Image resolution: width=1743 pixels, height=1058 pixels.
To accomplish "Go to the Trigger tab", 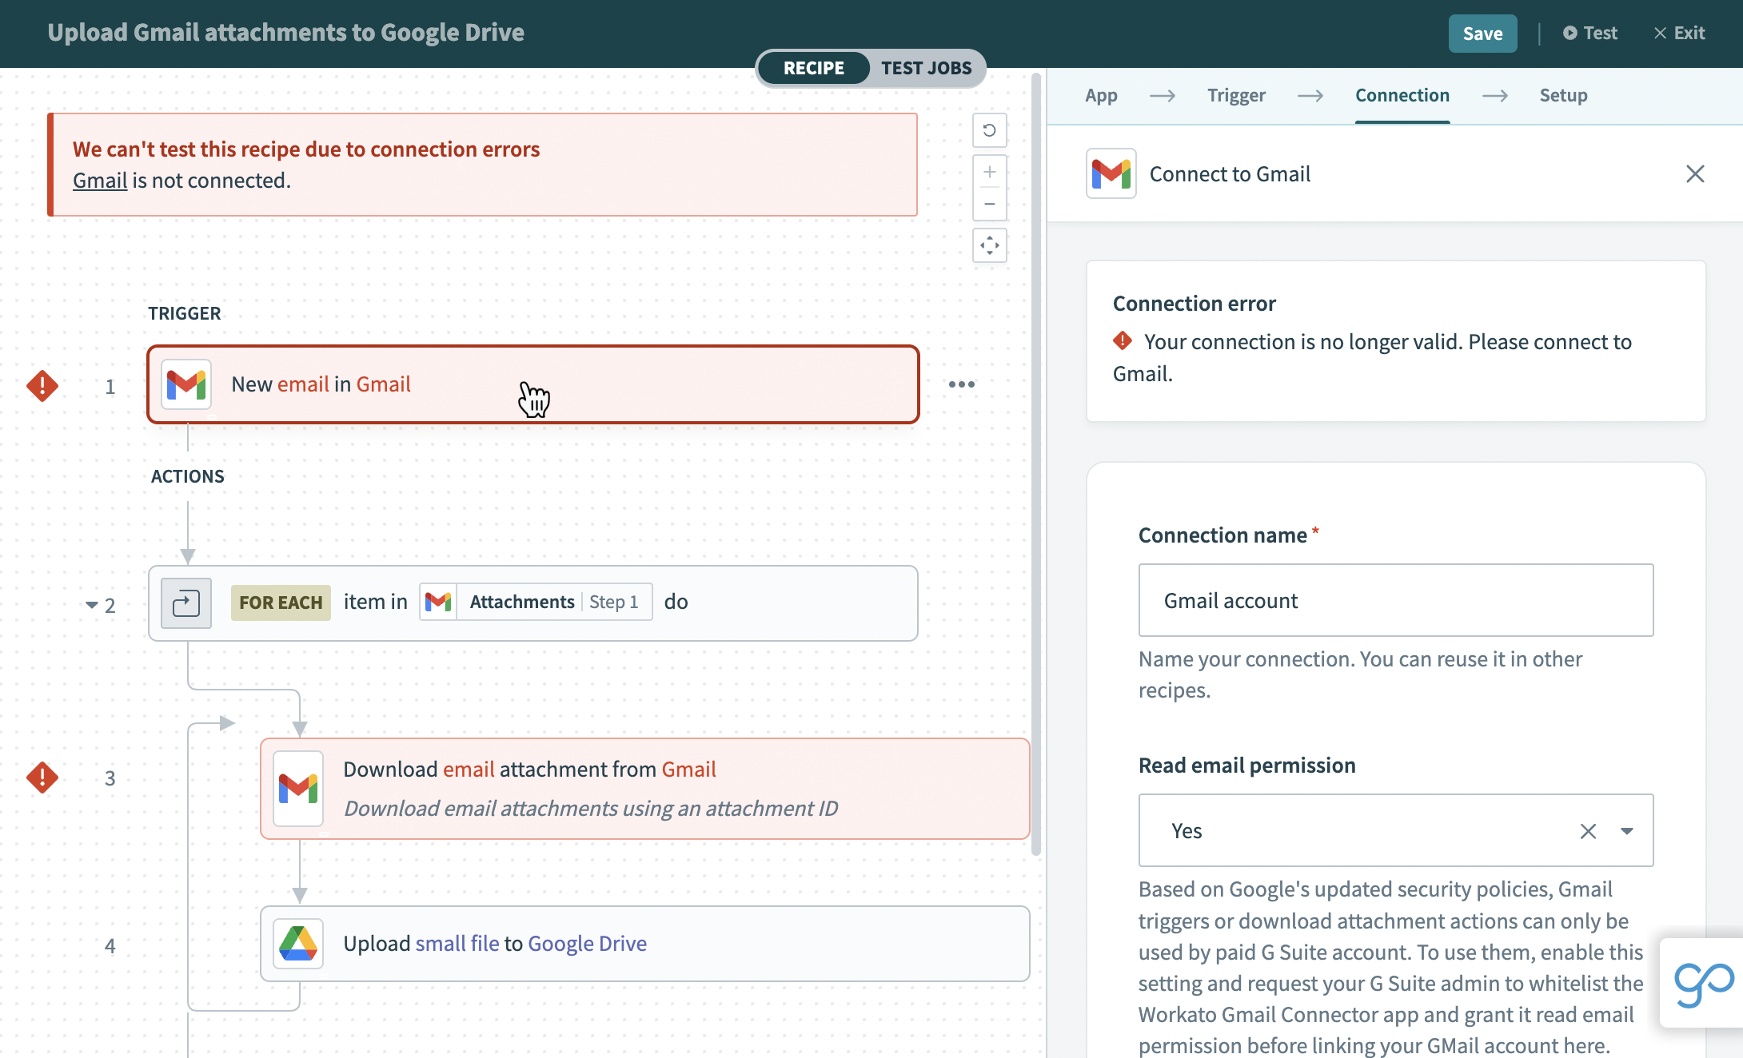I will point(1236,96).
